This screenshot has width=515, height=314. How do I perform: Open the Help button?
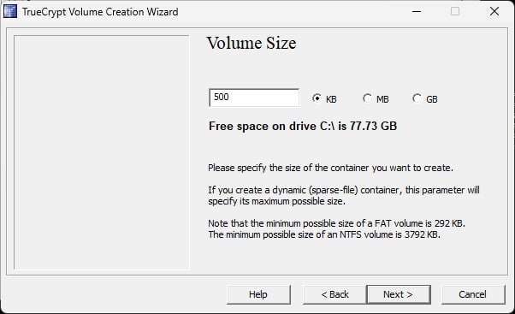click(258, 294)
